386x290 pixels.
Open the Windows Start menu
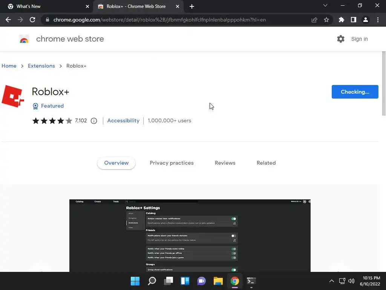(x=135, y=281)
